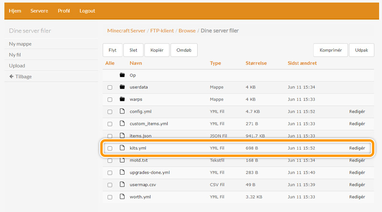Open the userdata folder name
The width and height of the screenshot is (382, 212).
138,87
